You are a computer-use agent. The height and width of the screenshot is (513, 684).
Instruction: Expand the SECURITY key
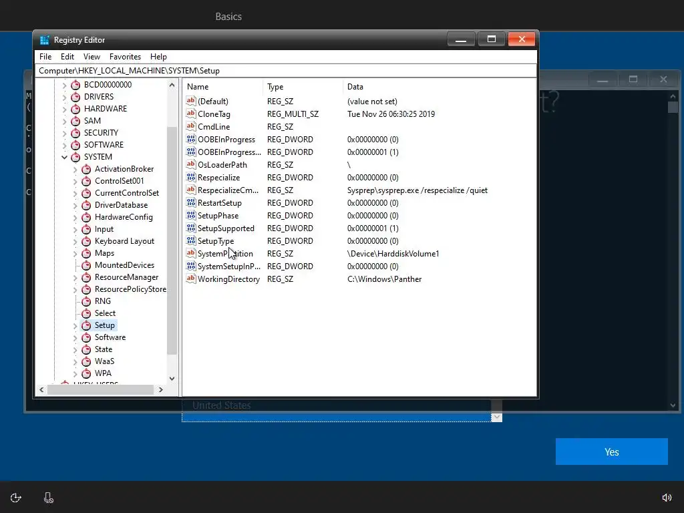click(x=65, y=133)
